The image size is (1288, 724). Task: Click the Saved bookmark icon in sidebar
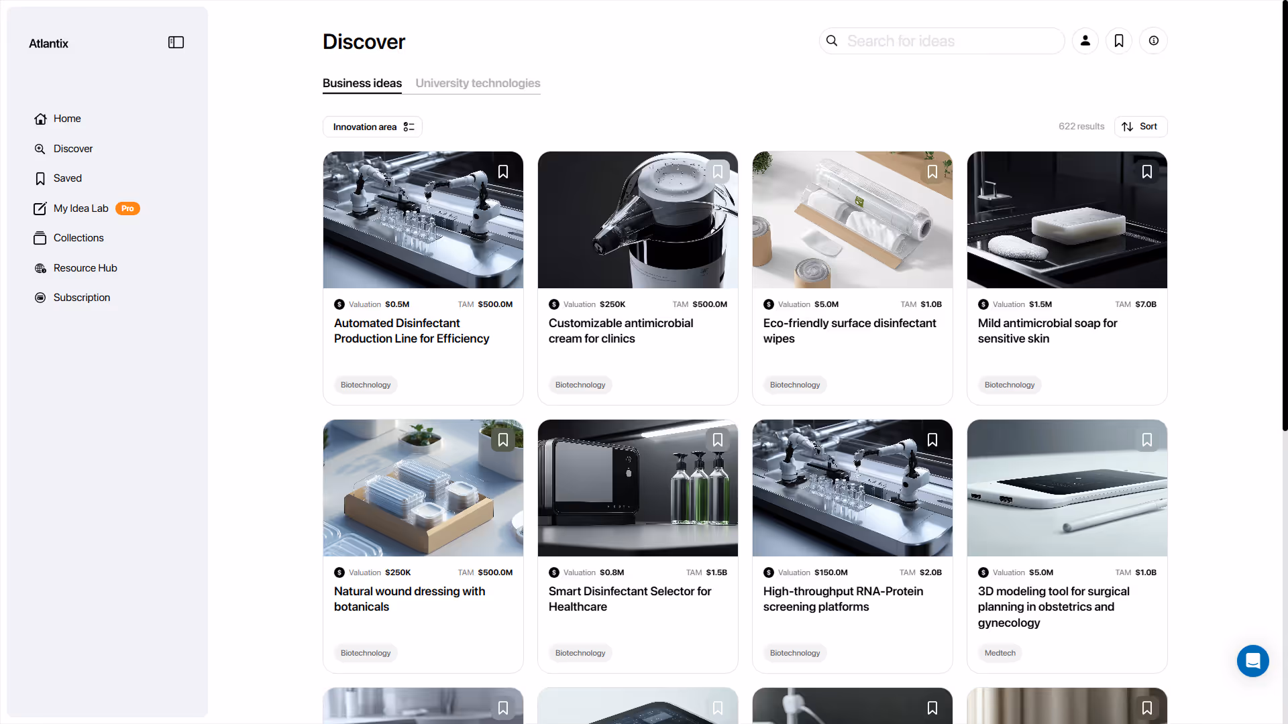coord(40,178)
